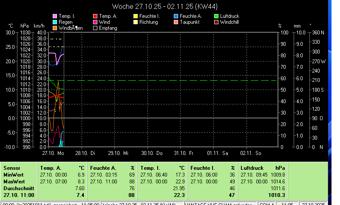Click the salmon Taupunkt legend square
Screen dimensions: 340x205
tap(176, 22)
